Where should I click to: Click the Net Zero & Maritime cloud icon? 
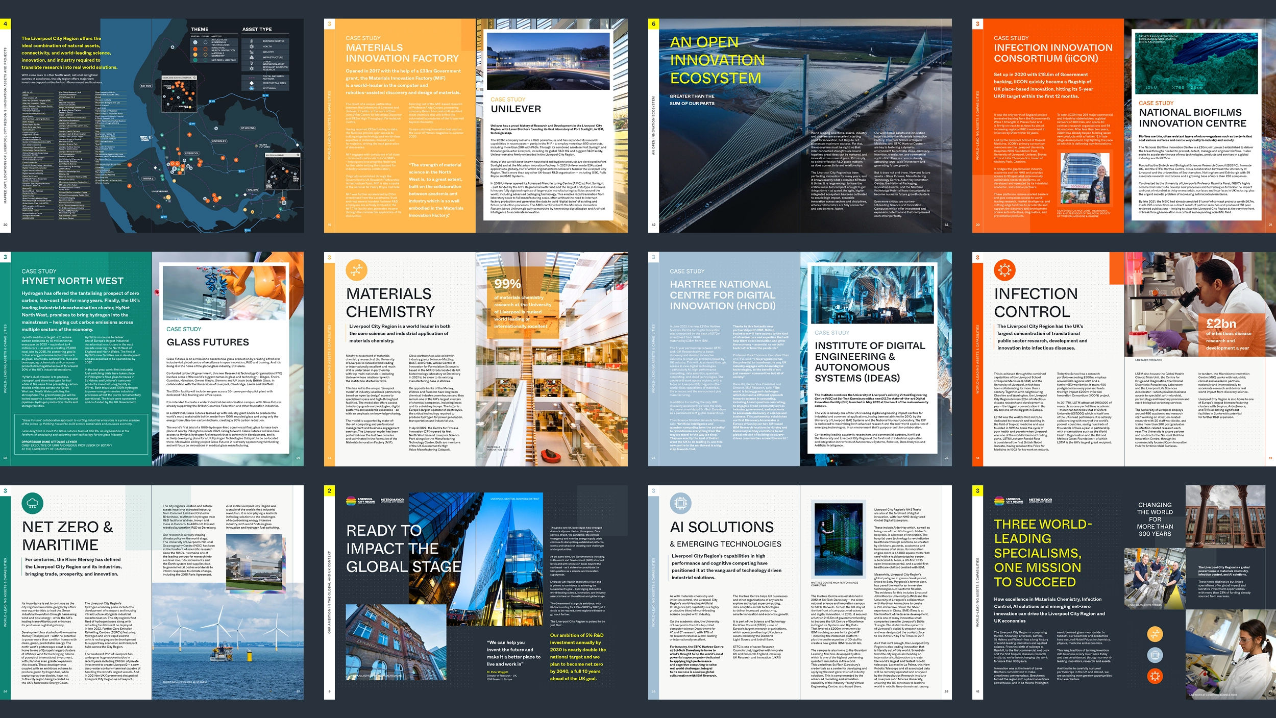pos(32,503)
